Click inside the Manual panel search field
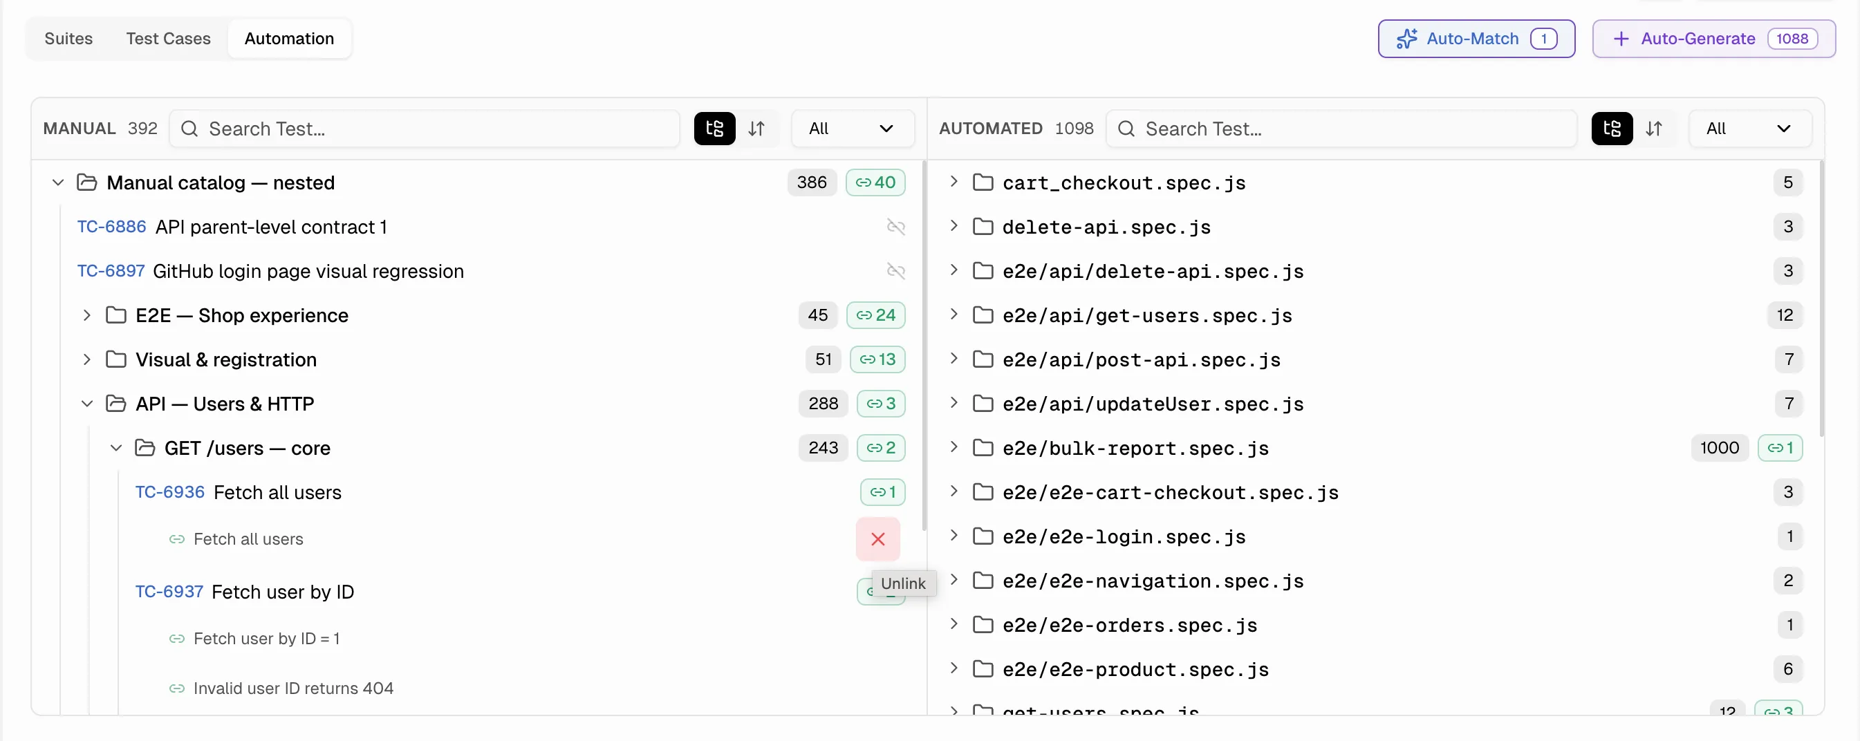The height and width of the screenshot is (741, 1860). (426, 129)
